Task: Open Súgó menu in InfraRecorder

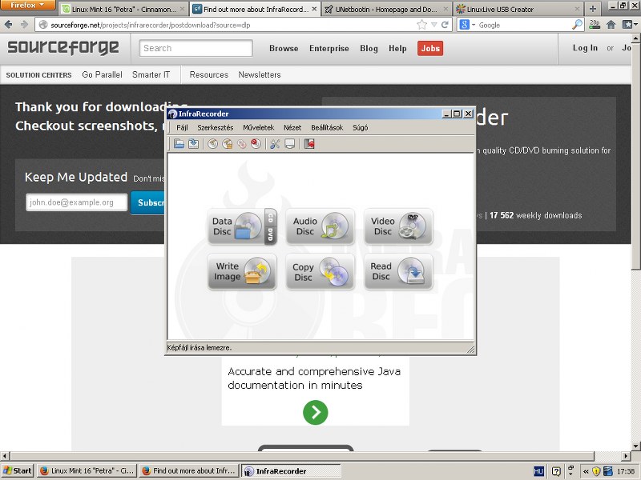Action: pyautogui.click(x=360, y=128)
